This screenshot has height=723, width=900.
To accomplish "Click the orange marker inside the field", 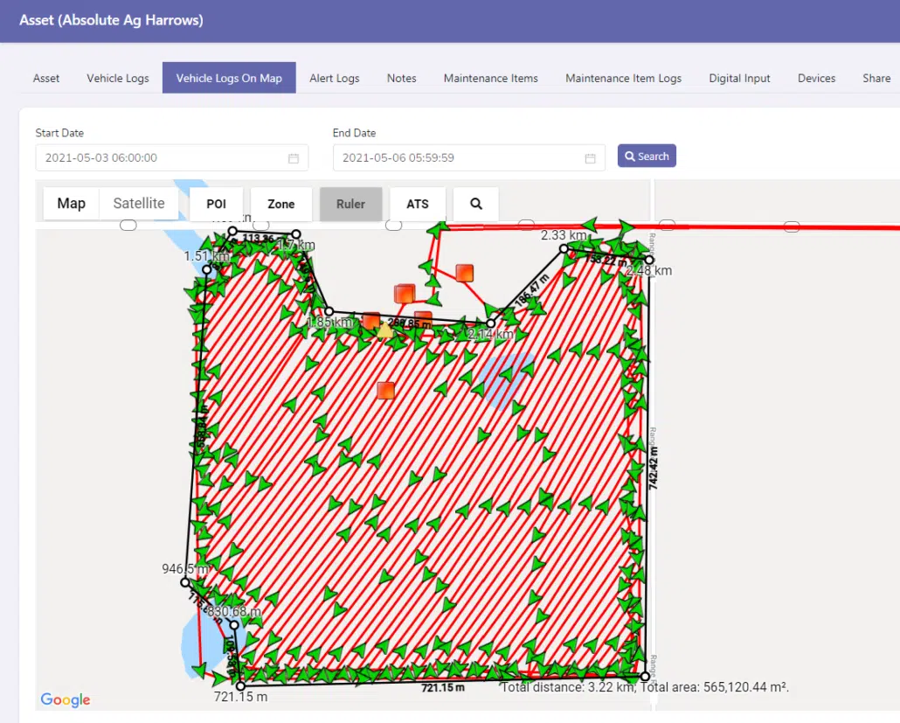I will tap(385, 390).
